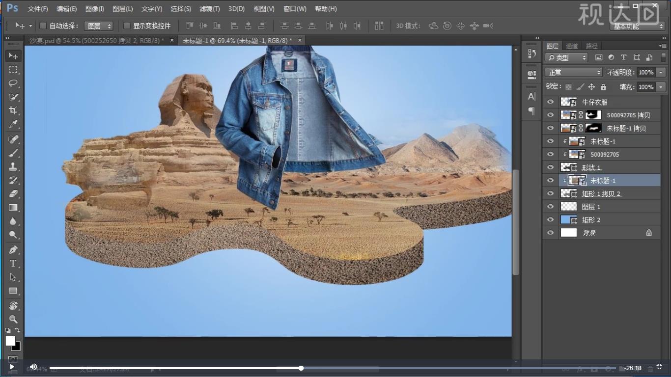Image resolution: width=671 pixels, height=377 pixels.
Task: Select the Brush tool
Action: click(x=13, y=153)
